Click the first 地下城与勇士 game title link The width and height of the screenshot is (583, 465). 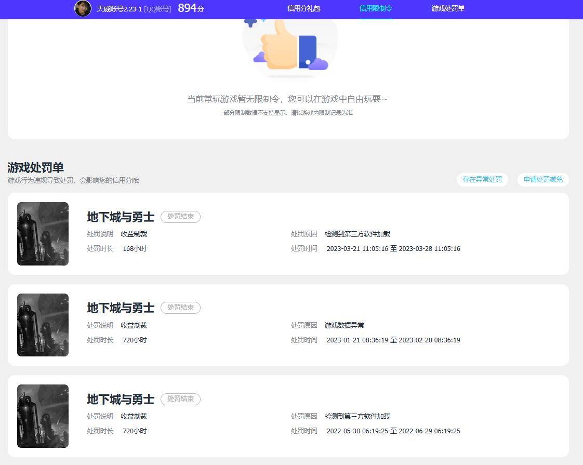pos(120,217)
